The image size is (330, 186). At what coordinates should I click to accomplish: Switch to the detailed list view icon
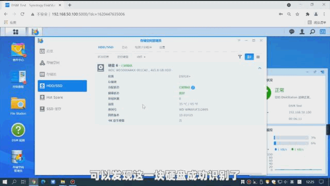point(249,57)
